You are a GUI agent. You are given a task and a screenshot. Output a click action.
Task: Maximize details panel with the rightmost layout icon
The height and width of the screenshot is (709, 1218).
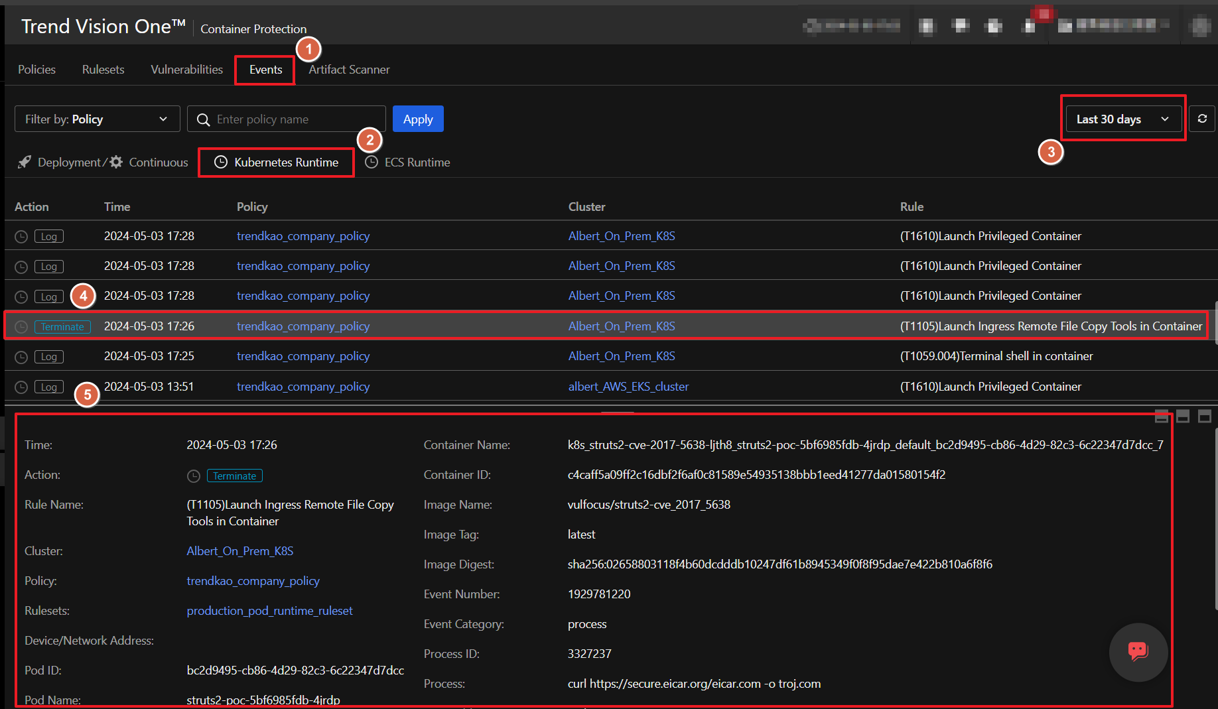click(1205, 417)
